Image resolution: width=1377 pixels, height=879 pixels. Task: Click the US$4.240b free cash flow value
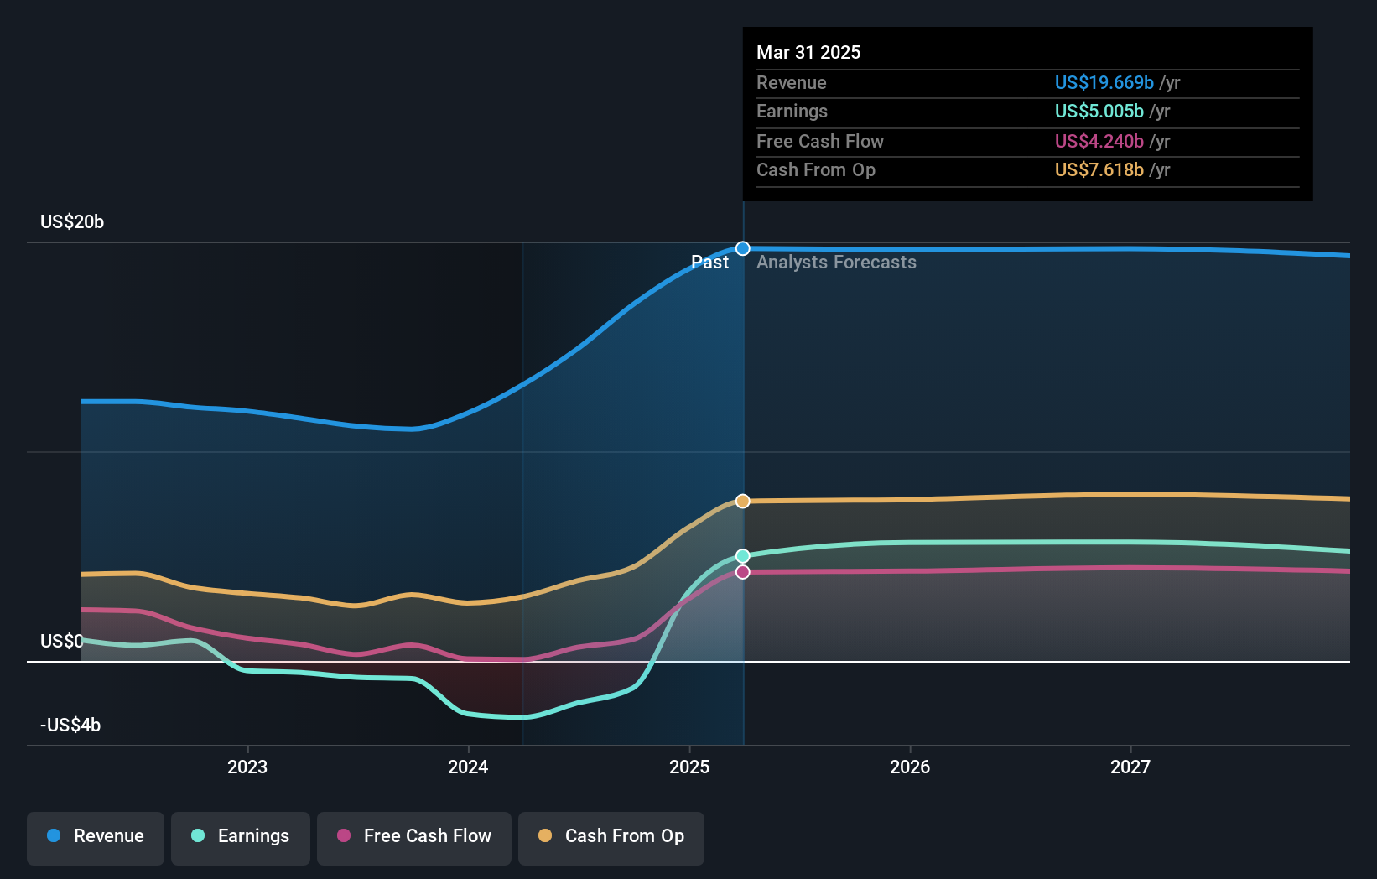(1099, 141)
